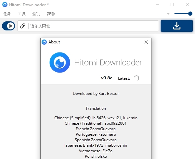Screen dimensions: 195x159
Task: Close the About dialog
Action: coord(146,42)
